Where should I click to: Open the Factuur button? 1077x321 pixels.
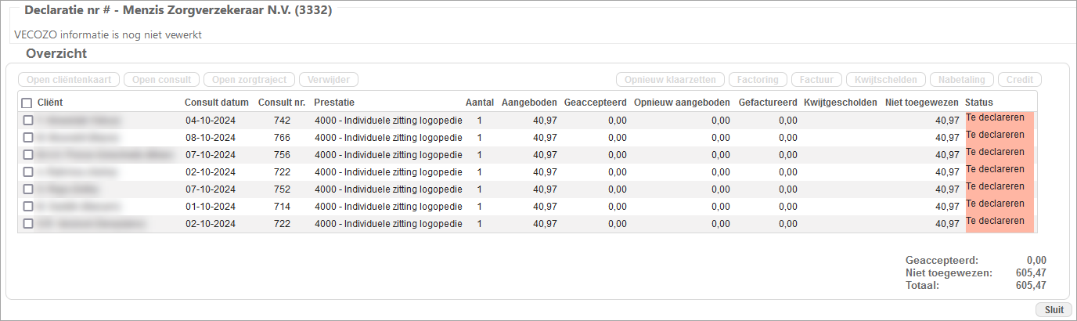coord(816,80)
